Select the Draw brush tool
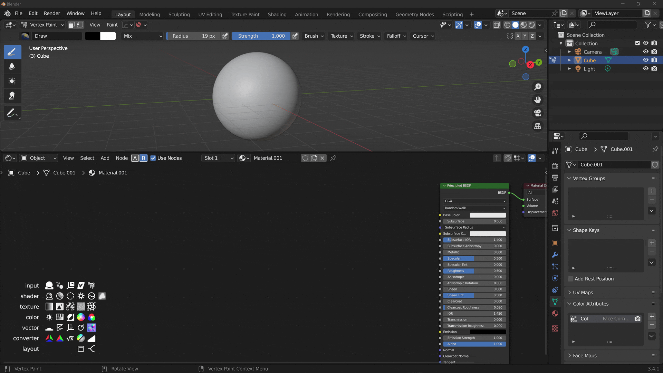Screen dimensions: 663x373 [12, 52]
